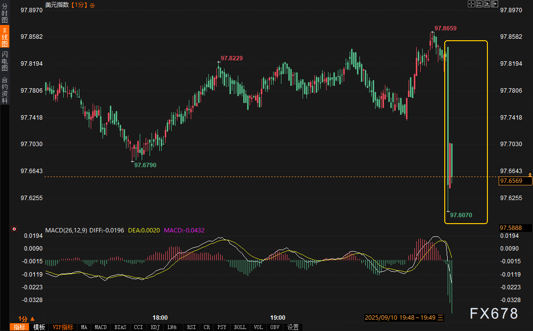Enable the BOLL indicator
Image resolution: width=533 pixels, height=331 pixels.
[x=240, y=327]
